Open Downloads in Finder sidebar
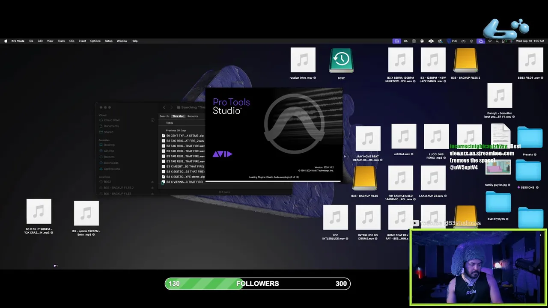The height and width of the screenshot is (308, 548). pyautogui.click(x=111, y=163)
